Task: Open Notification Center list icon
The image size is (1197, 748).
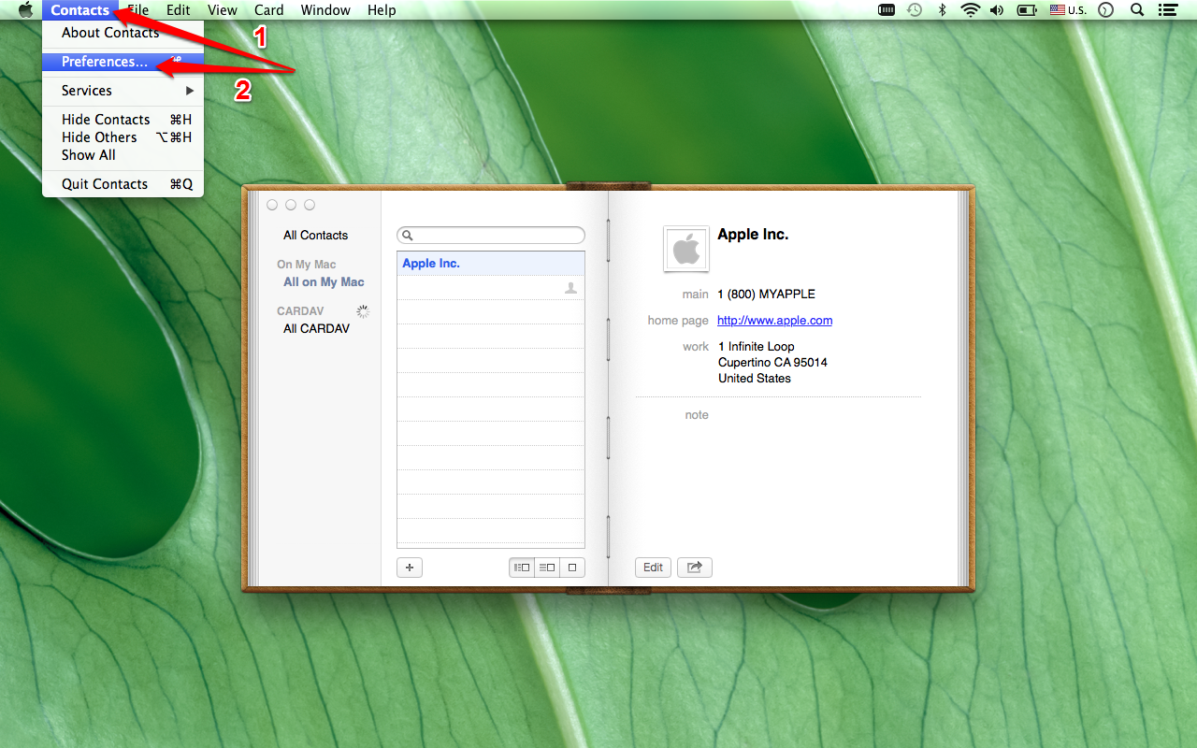Action: click(1167, 10)
